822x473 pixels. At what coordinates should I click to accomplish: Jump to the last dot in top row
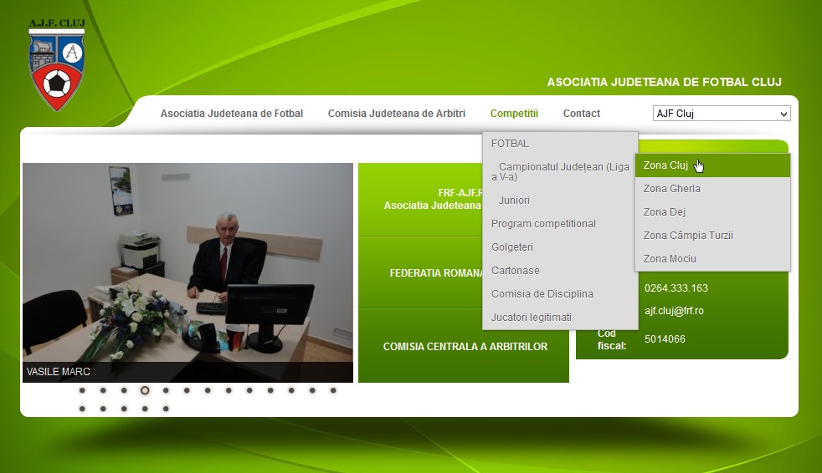pyautogui.click(x=333, y=390)
